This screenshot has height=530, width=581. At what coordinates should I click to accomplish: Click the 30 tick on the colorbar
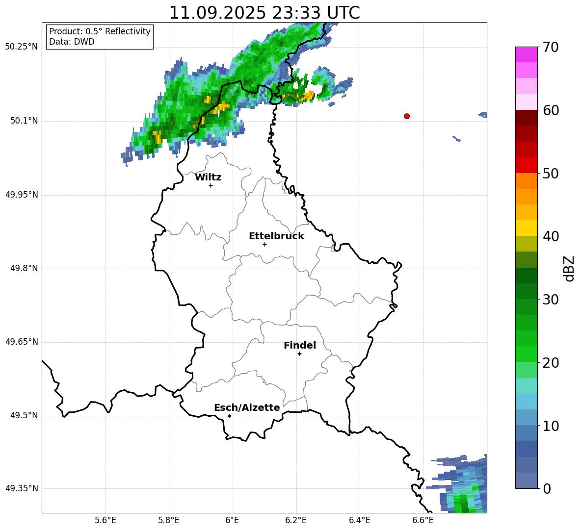click(x=551, y=300)
